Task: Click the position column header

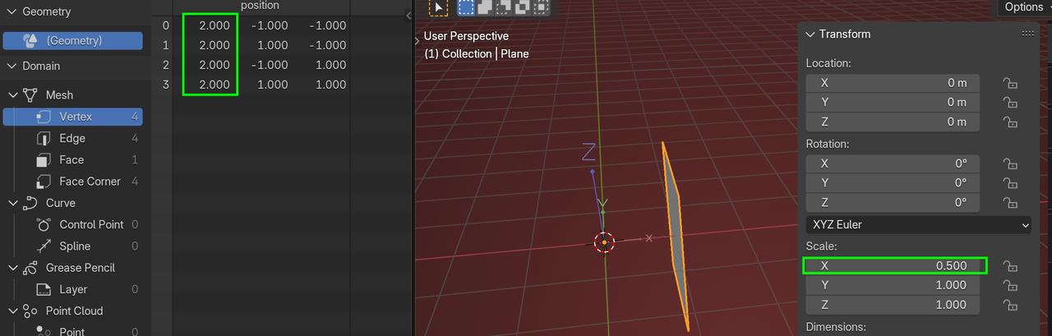Action: click(x=260, y=6)
